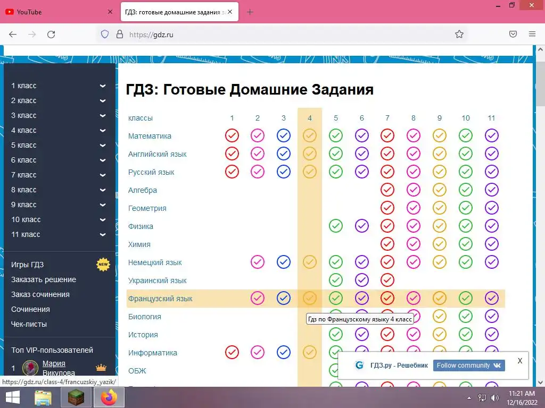
Task: Open Французский язык class 3 blue checkmark
Action: click(284, 298)
